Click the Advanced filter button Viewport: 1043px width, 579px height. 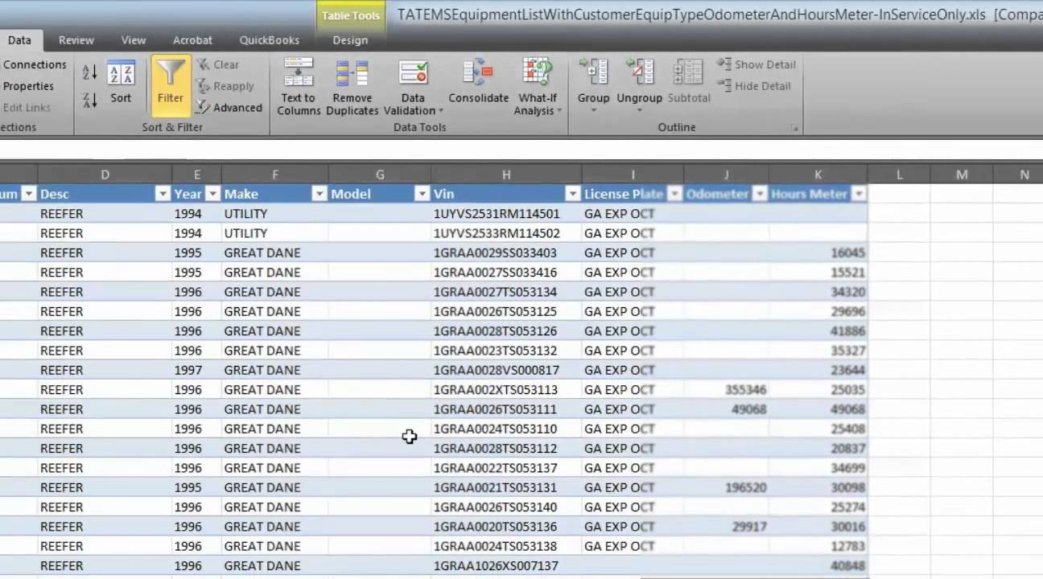tap(229, 108)
